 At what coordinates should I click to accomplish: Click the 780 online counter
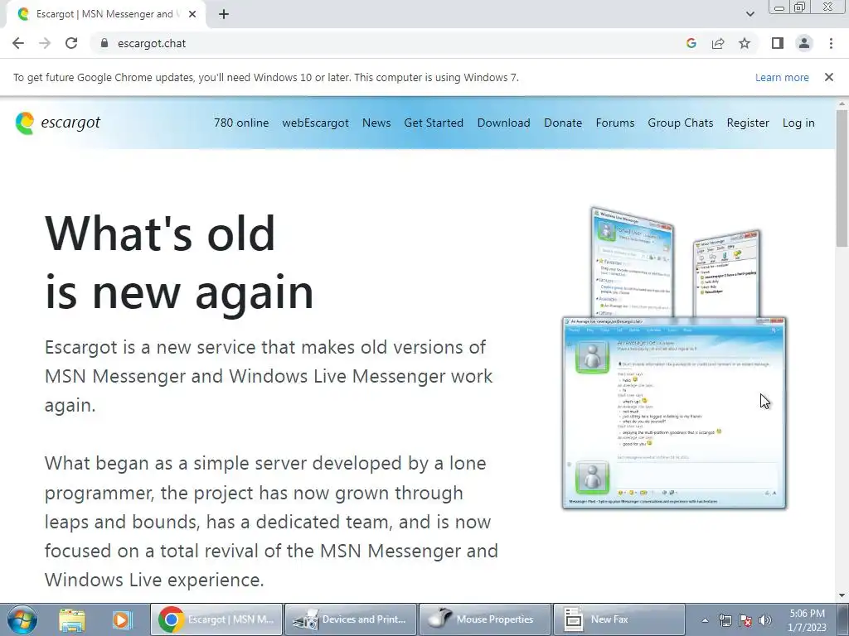pos(241,123)
